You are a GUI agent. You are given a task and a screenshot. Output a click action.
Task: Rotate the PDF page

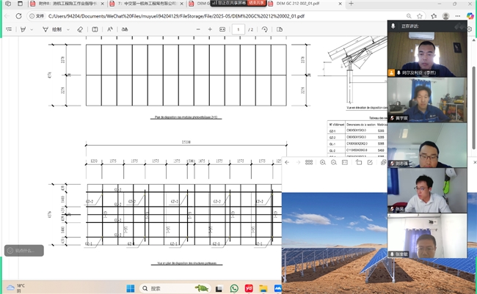point(265,29)
